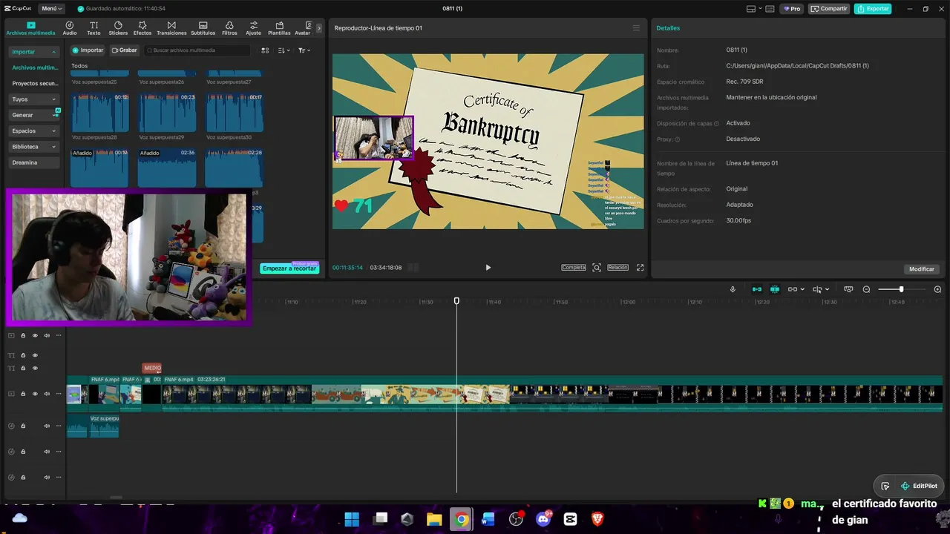950x534 pixels.
Task: Open the layout switcher in title bar
Action: point(756,9)
